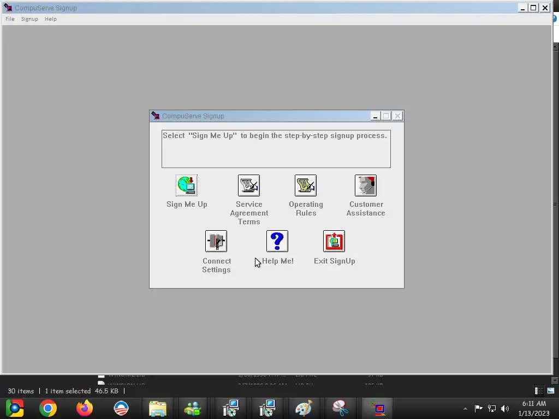Click the taskbar clock showing 6:11 AM

click(534, 408)
